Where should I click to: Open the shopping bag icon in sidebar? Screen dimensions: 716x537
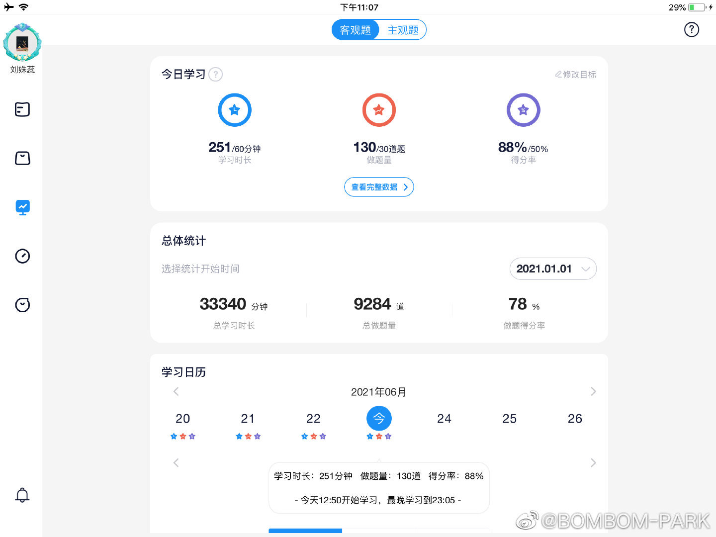22,158
